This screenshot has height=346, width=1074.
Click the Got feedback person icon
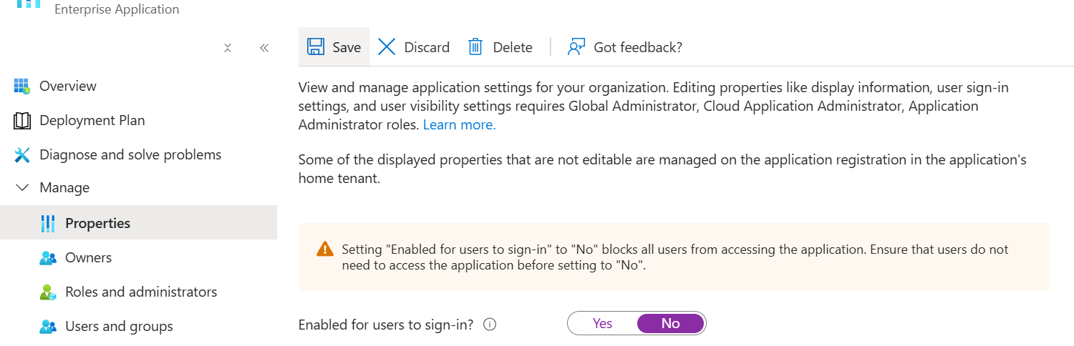point(576,47)
